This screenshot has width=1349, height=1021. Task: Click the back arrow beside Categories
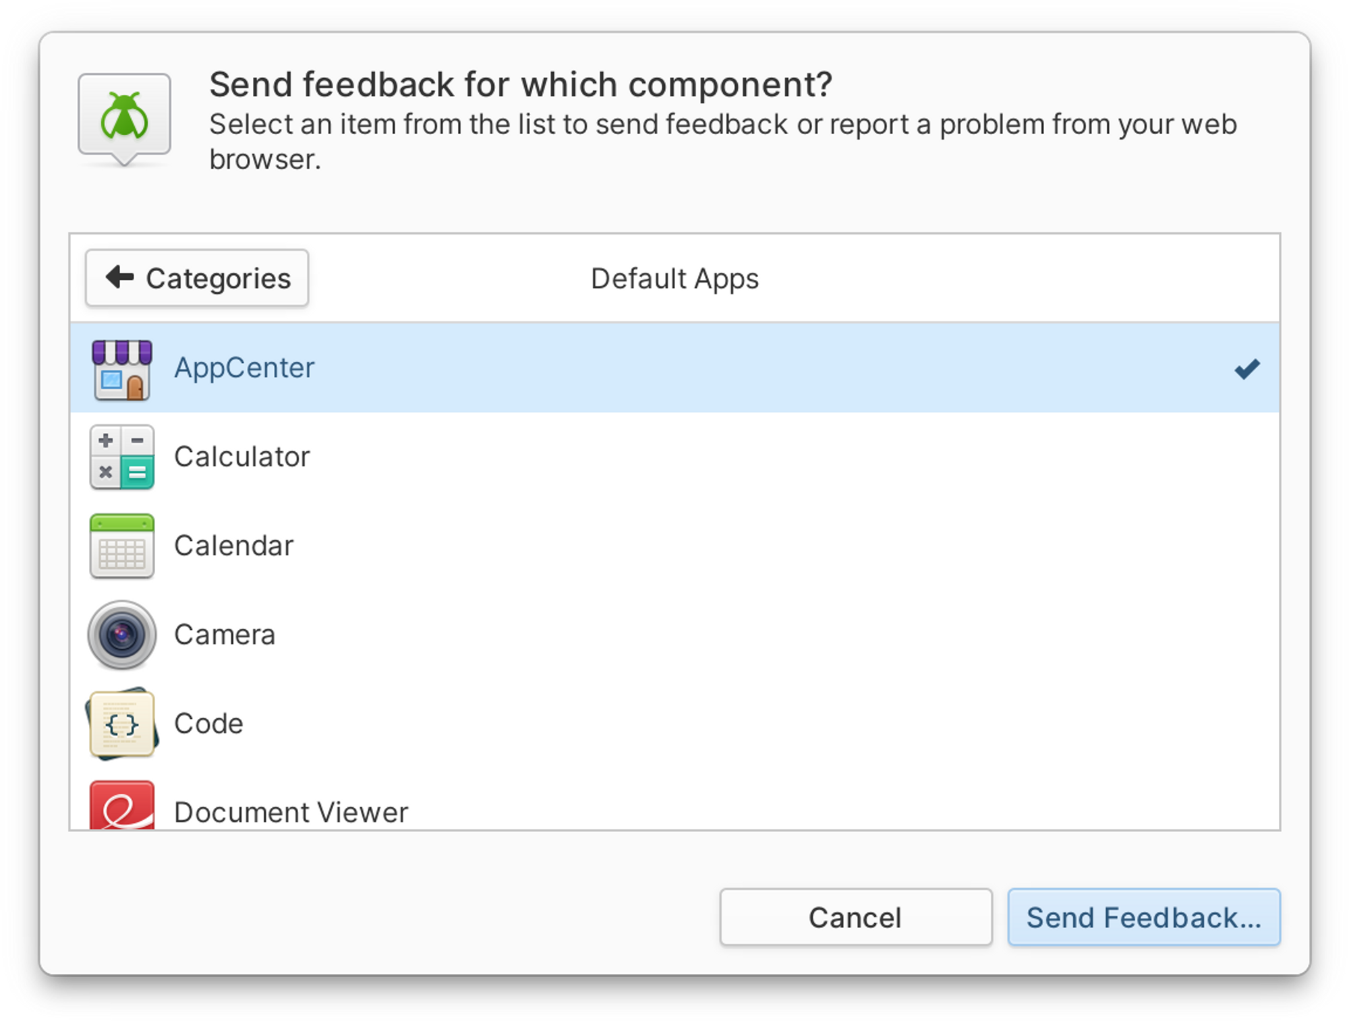coord(120,276)
